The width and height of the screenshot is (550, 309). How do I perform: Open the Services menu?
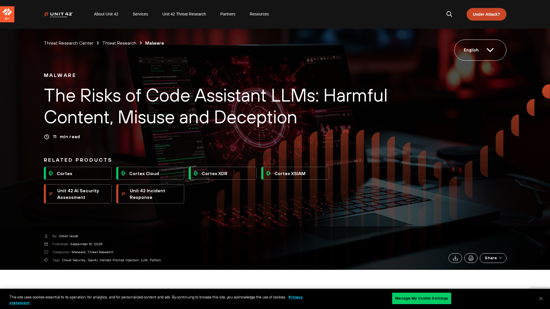(x=140, y=14)
